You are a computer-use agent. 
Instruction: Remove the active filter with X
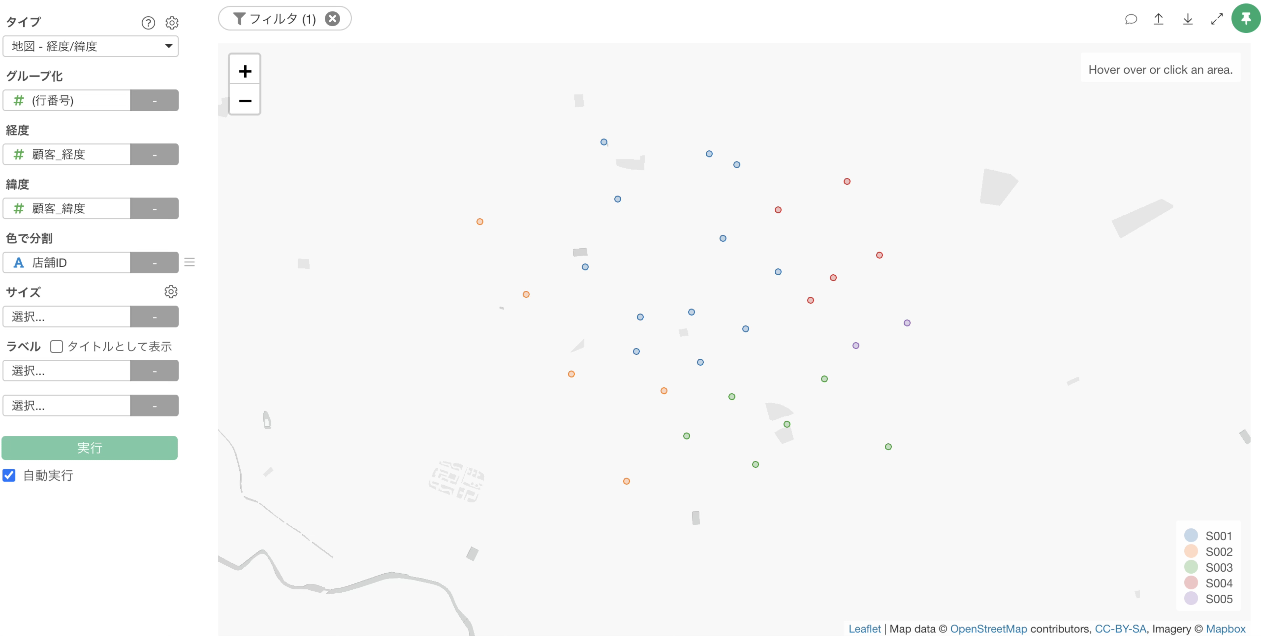click(x=332, y=19)
